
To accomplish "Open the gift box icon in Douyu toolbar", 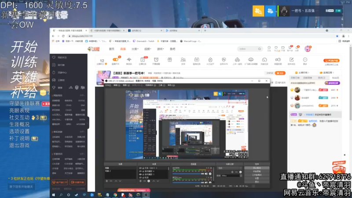I will (170, 60).
